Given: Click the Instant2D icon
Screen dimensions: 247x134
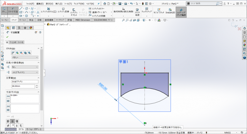Looking at the screenshot, I should pyautogui.click(x=170, y=10).
